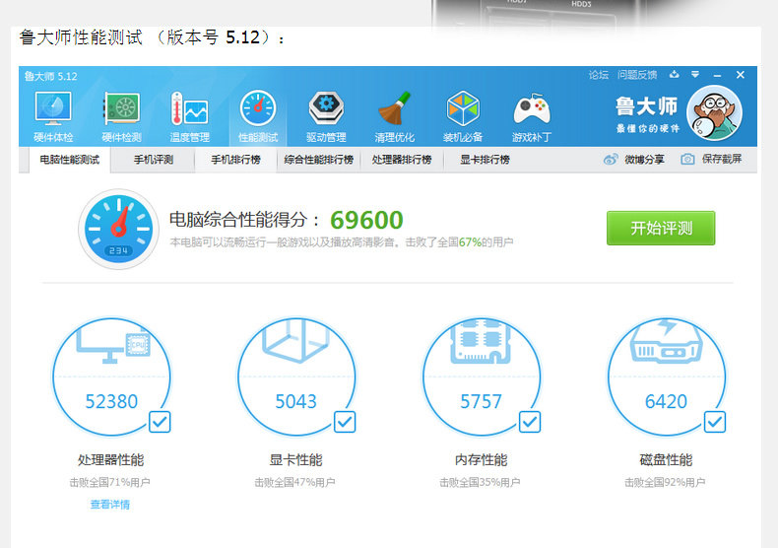Toggle the 显卡性能 checkbox
The height and width of the screenshot is (548, 778).
tap(345, 422)
